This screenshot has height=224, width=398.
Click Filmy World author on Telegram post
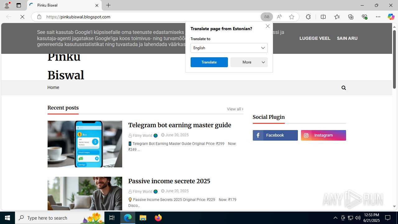[x=143, y=135]
